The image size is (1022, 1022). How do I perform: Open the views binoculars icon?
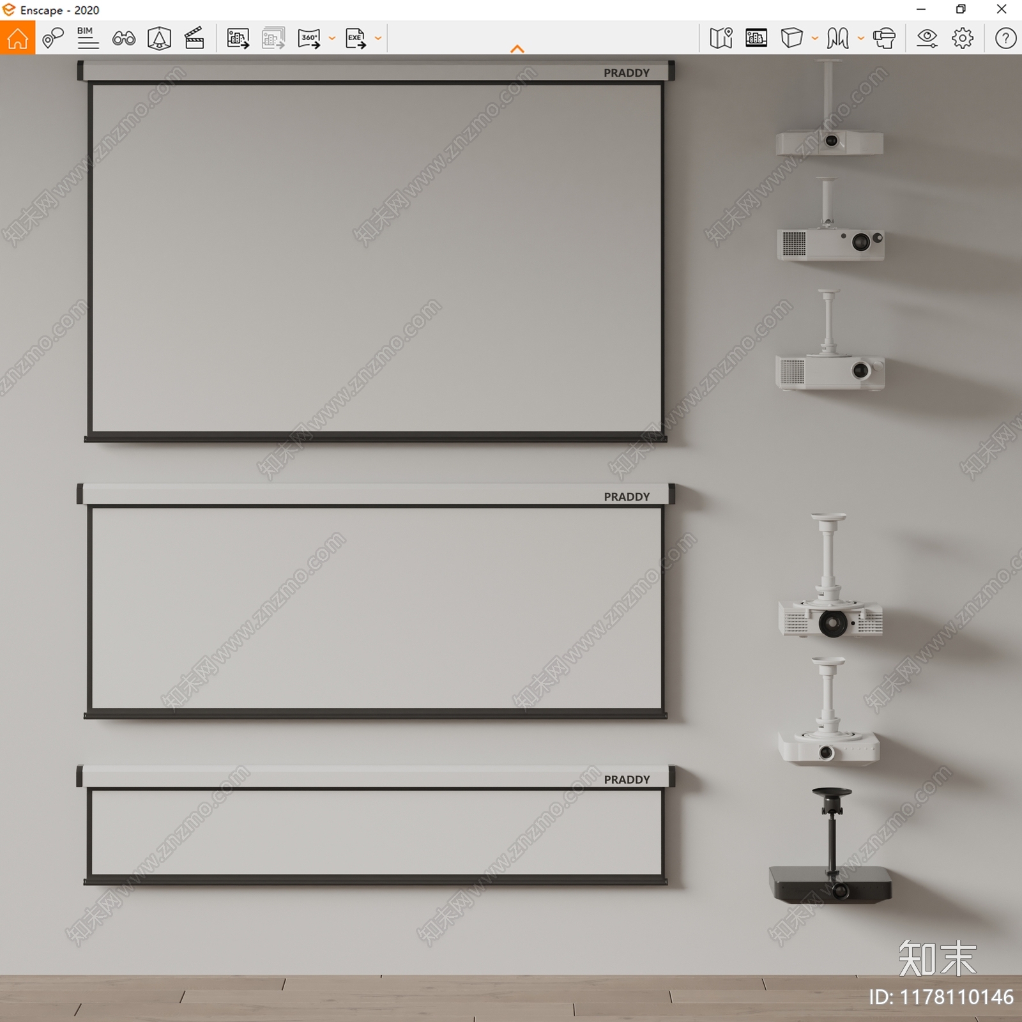123,38
